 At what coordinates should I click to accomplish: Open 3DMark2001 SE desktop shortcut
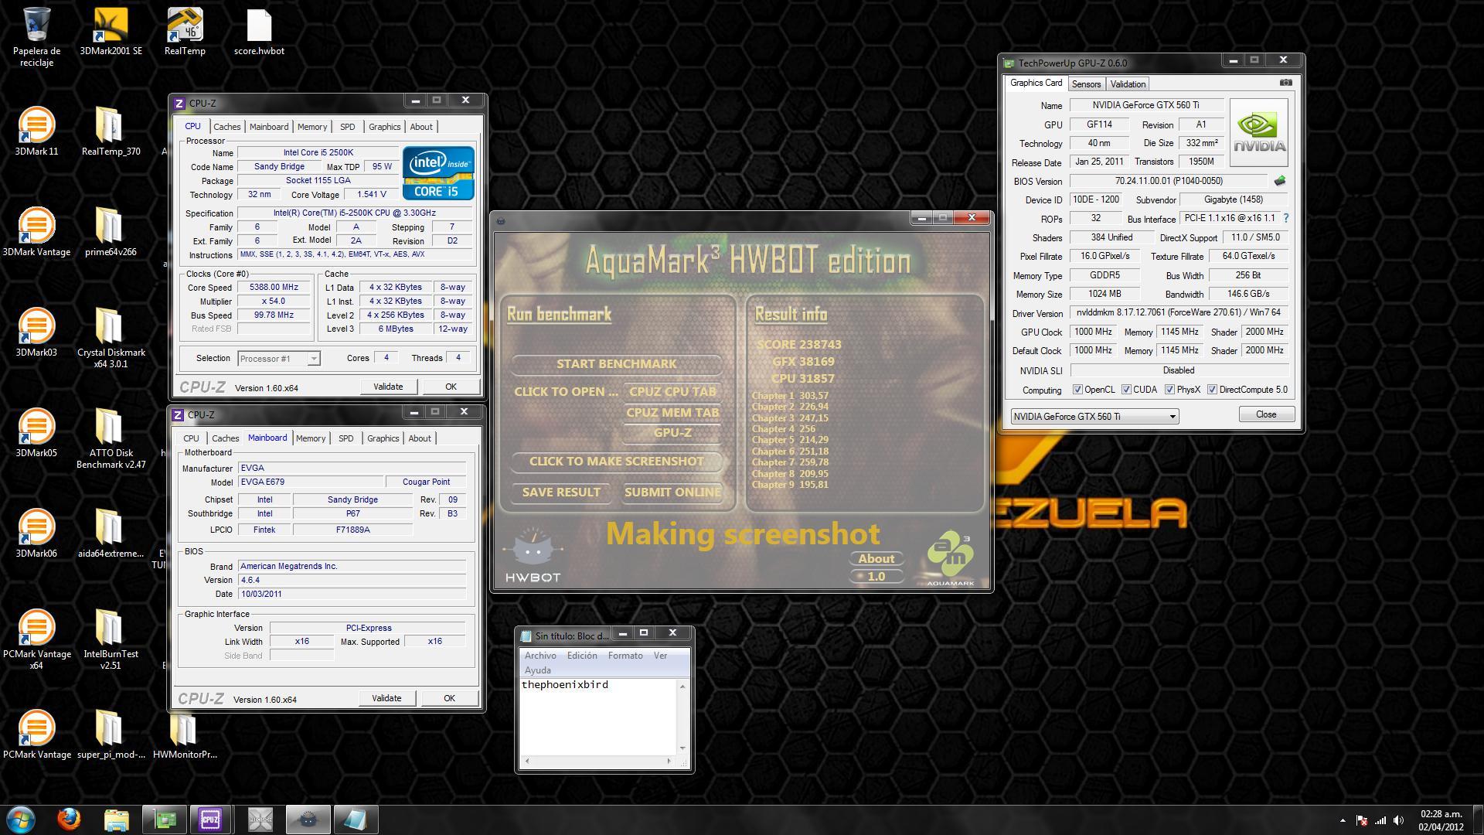pos(111,32)
